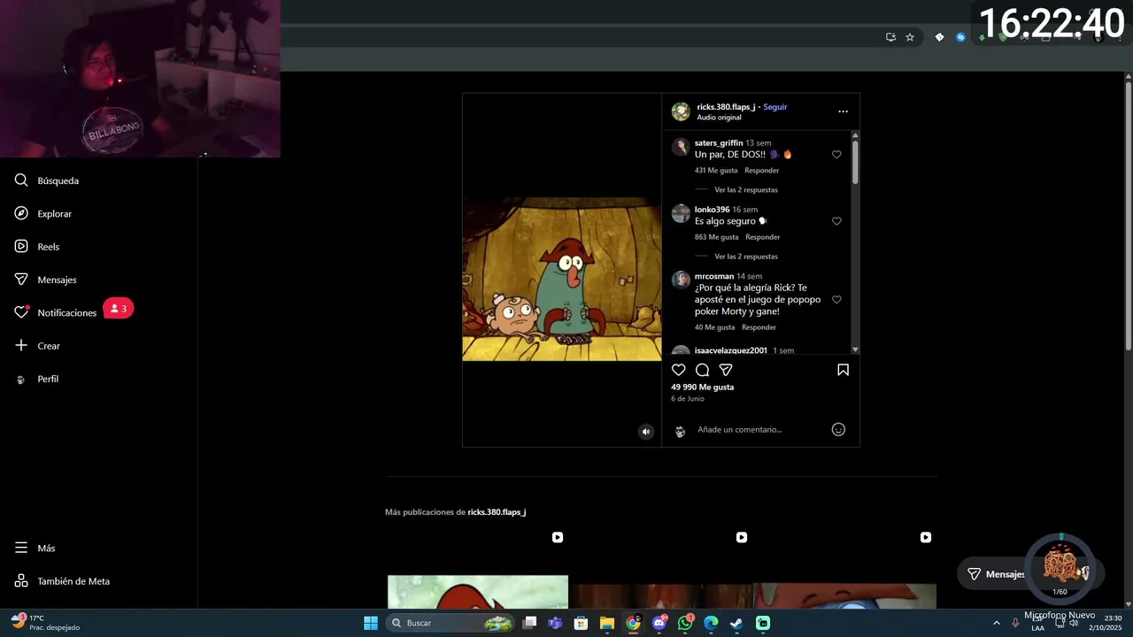The height and width of the screenshot is (637, 1133).
Task: Open Discord from taskbar
Action: pyautogui.click(x=659, y=623)
